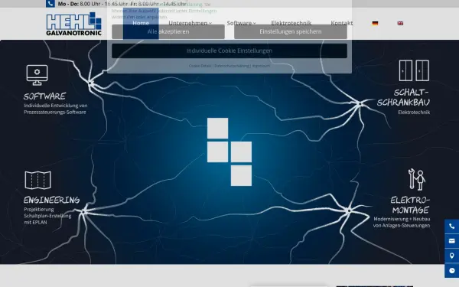The width and height of the screenshot is (459, 287).
Task: Click the 'Elektrotechnik' caption under Schaltschrankbau
Action: point(414,113)
